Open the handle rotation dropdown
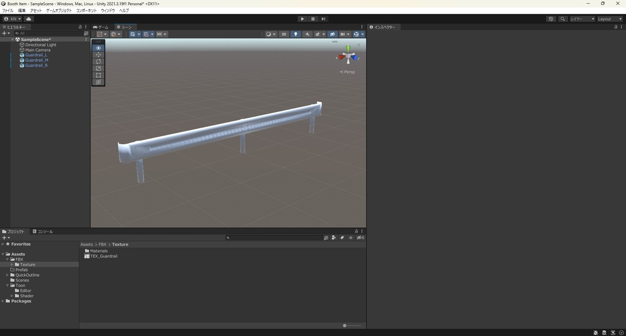The image size is (626, 336). 116,34
